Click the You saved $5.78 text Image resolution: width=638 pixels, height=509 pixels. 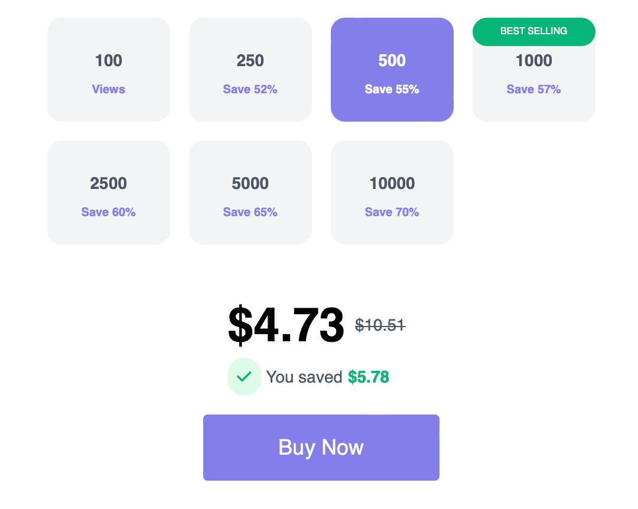[328, 377]
